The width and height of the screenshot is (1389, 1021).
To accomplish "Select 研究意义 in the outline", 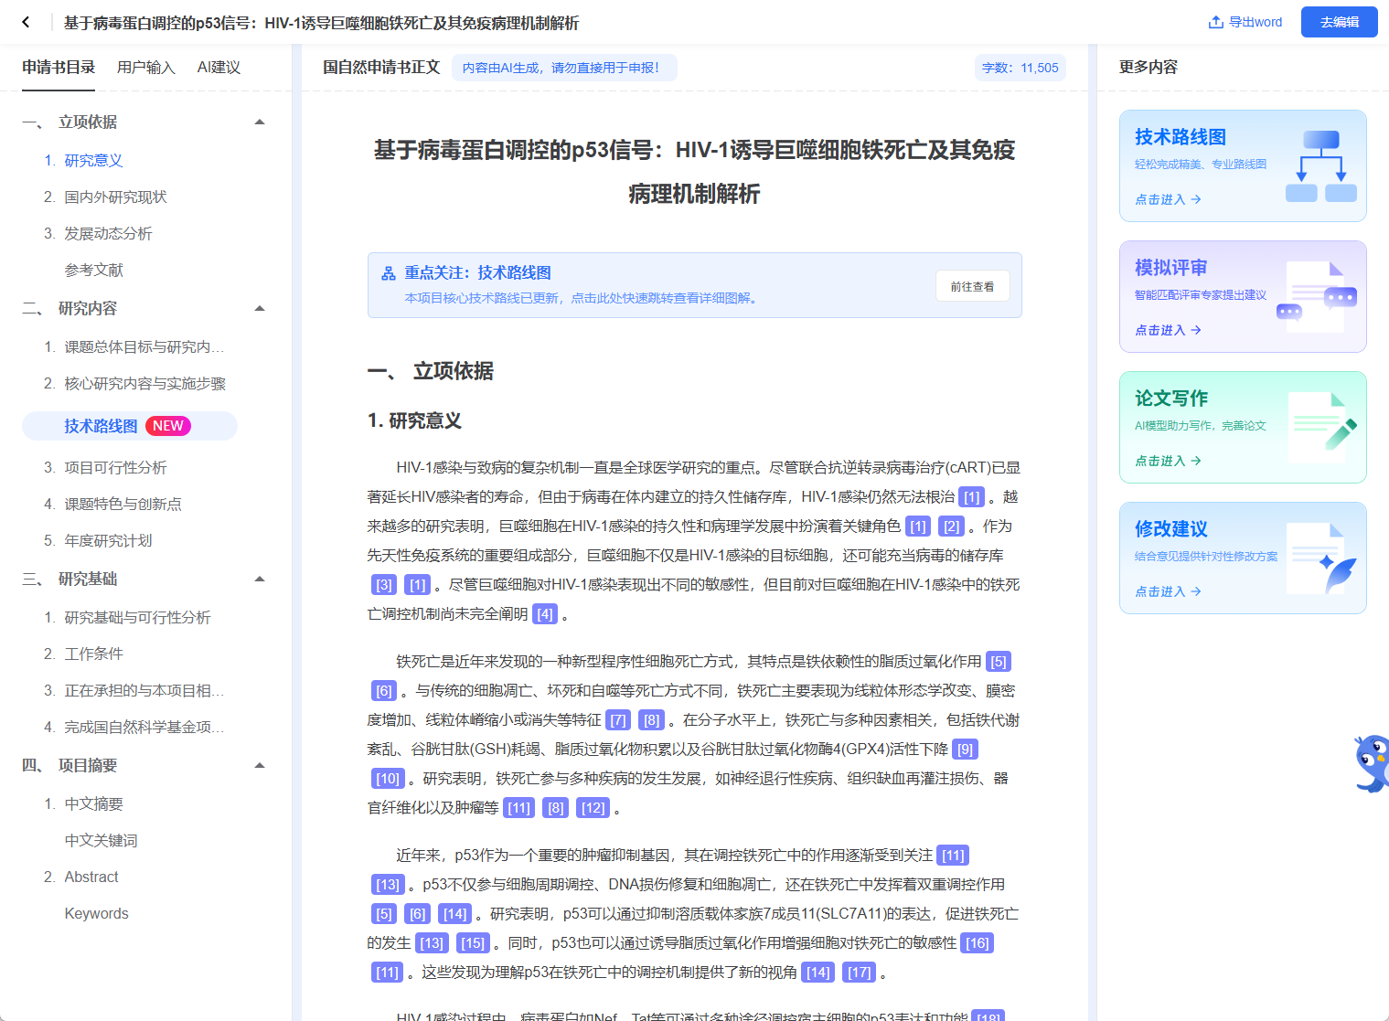I will point(93,161).
